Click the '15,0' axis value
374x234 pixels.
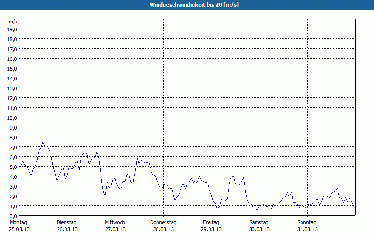coord(13,69)
